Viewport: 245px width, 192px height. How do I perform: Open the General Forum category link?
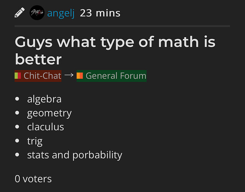coord(112,76)
